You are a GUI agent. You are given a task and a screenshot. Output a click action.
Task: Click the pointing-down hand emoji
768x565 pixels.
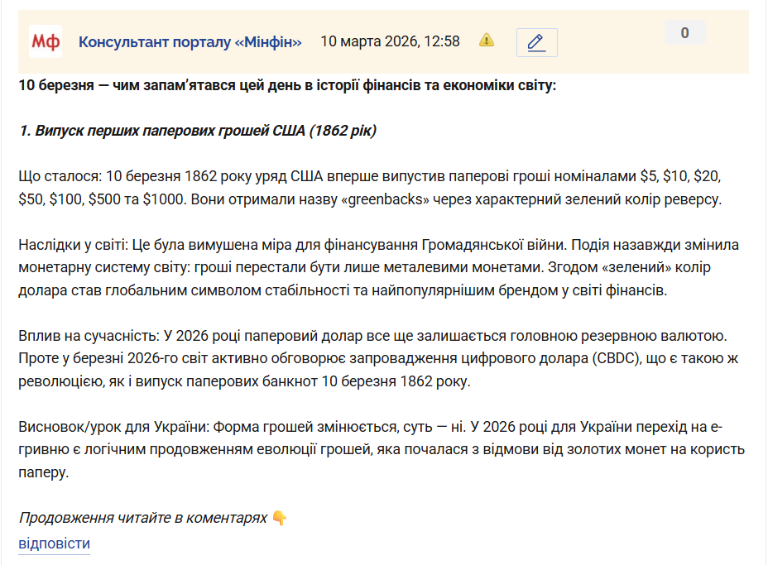[280, 518]
